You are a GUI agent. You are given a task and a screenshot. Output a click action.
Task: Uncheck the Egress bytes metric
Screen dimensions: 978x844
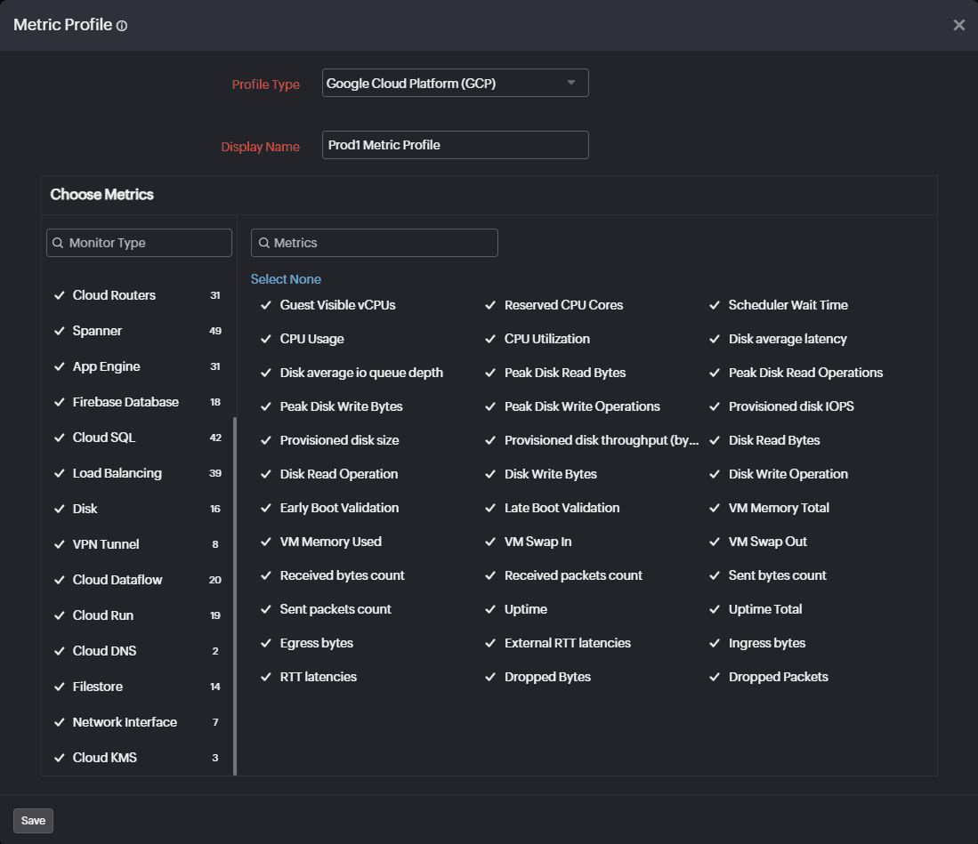coord(266,643)
